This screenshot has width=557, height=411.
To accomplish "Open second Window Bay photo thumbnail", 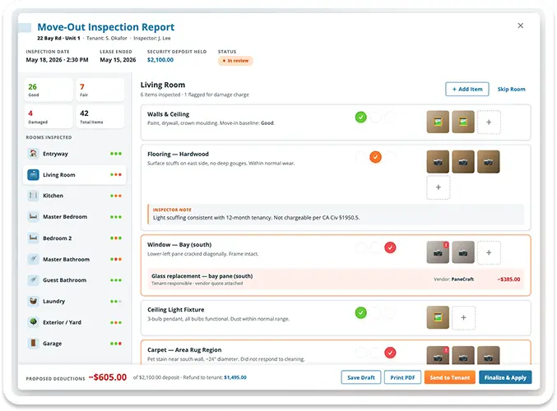I will pyautogui.click(x=463, y=252).
